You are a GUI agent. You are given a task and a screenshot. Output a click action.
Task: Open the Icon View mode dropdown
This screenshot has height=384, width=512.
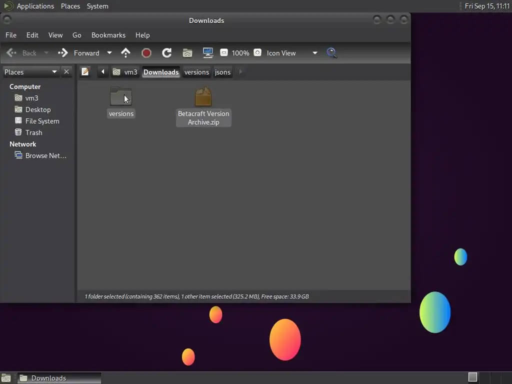pyautogui.click(x=292, y=53)
